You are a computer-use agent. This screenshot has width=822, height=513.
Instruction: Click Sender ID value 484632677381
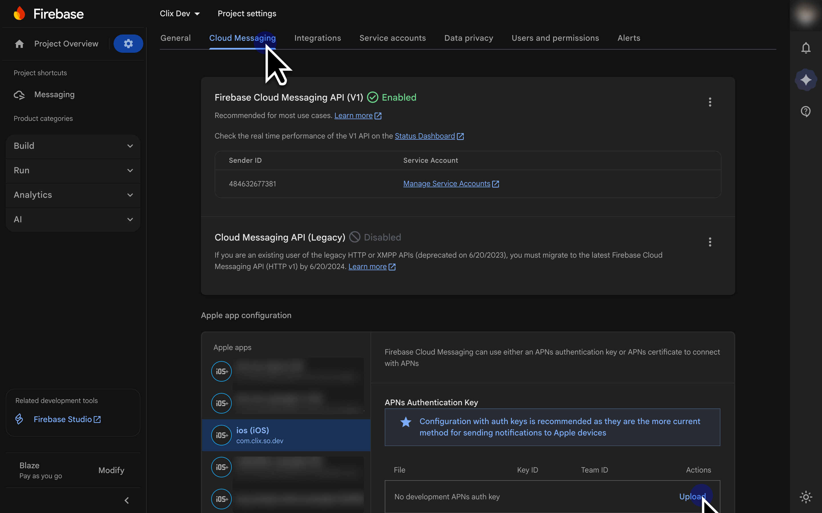click(x=252, y=184)
